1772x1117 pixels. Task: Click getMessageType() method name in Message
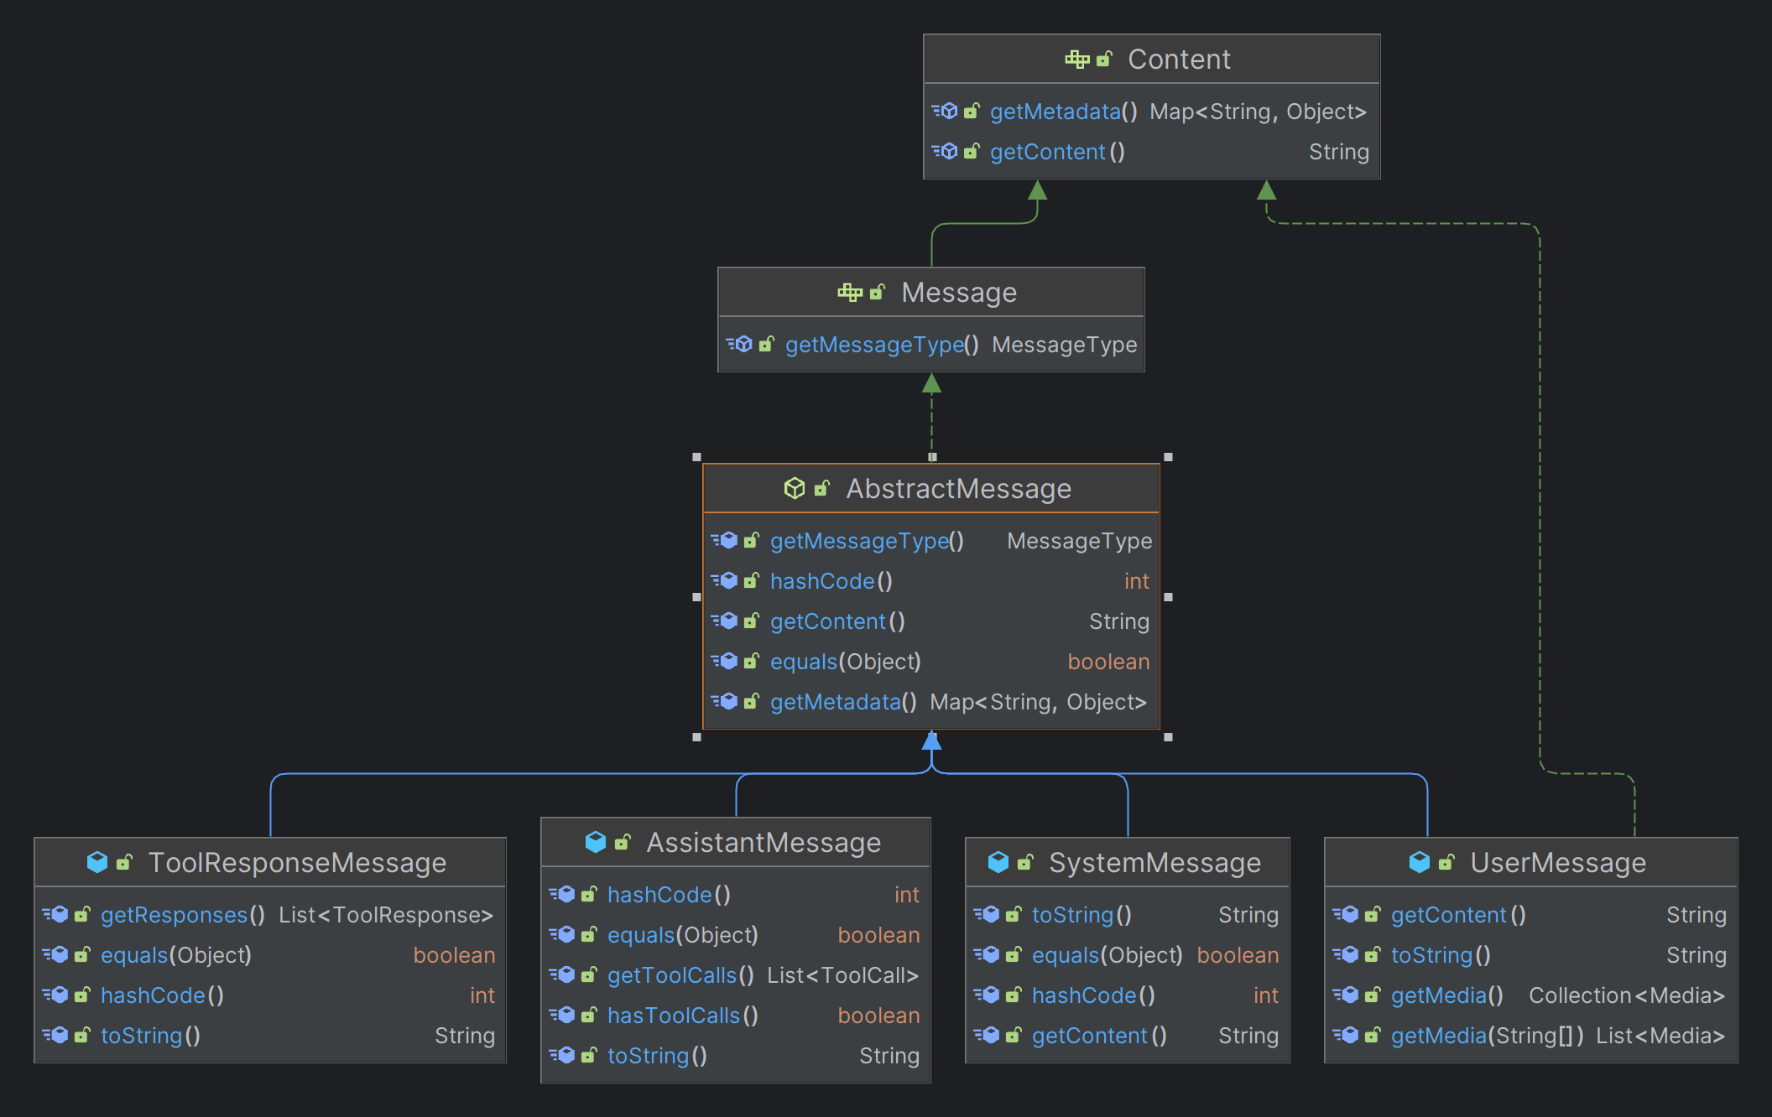pos(882,345)
